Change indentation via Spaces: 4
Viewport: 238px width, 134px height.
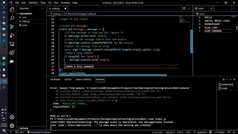coord(170,132)
